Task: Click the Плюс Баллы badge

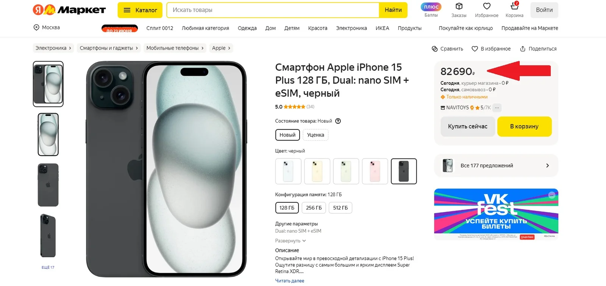Action: [x=431, y=7]
